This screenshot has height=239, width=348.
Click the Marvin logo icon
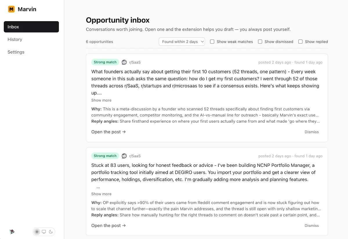pyautogui.click(x=11, y=9)
